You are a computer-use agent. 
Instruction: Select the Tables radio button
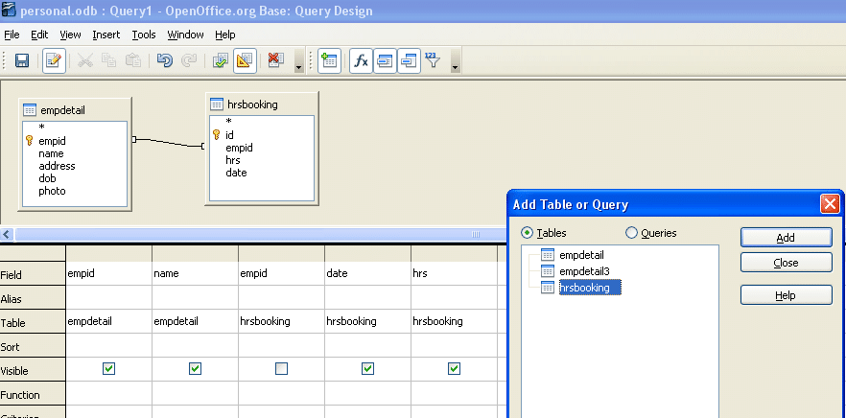tap(527, 233)
